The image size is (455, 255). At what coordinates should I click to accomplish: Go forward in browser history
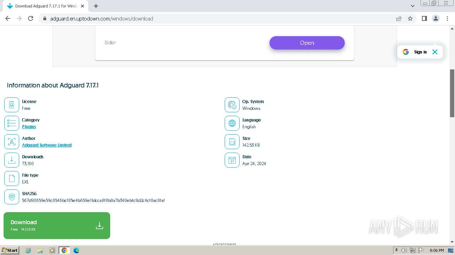point(19,18)
